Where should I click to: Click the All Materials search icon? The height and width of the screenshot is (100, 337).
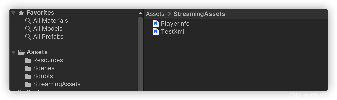(x=28, y=21)
